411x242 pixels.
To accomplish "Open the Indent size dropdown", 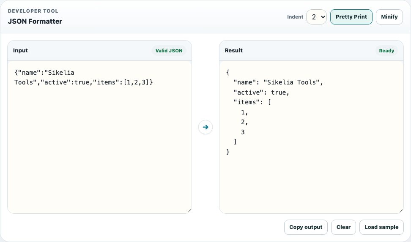I will (x=316, y=17).
